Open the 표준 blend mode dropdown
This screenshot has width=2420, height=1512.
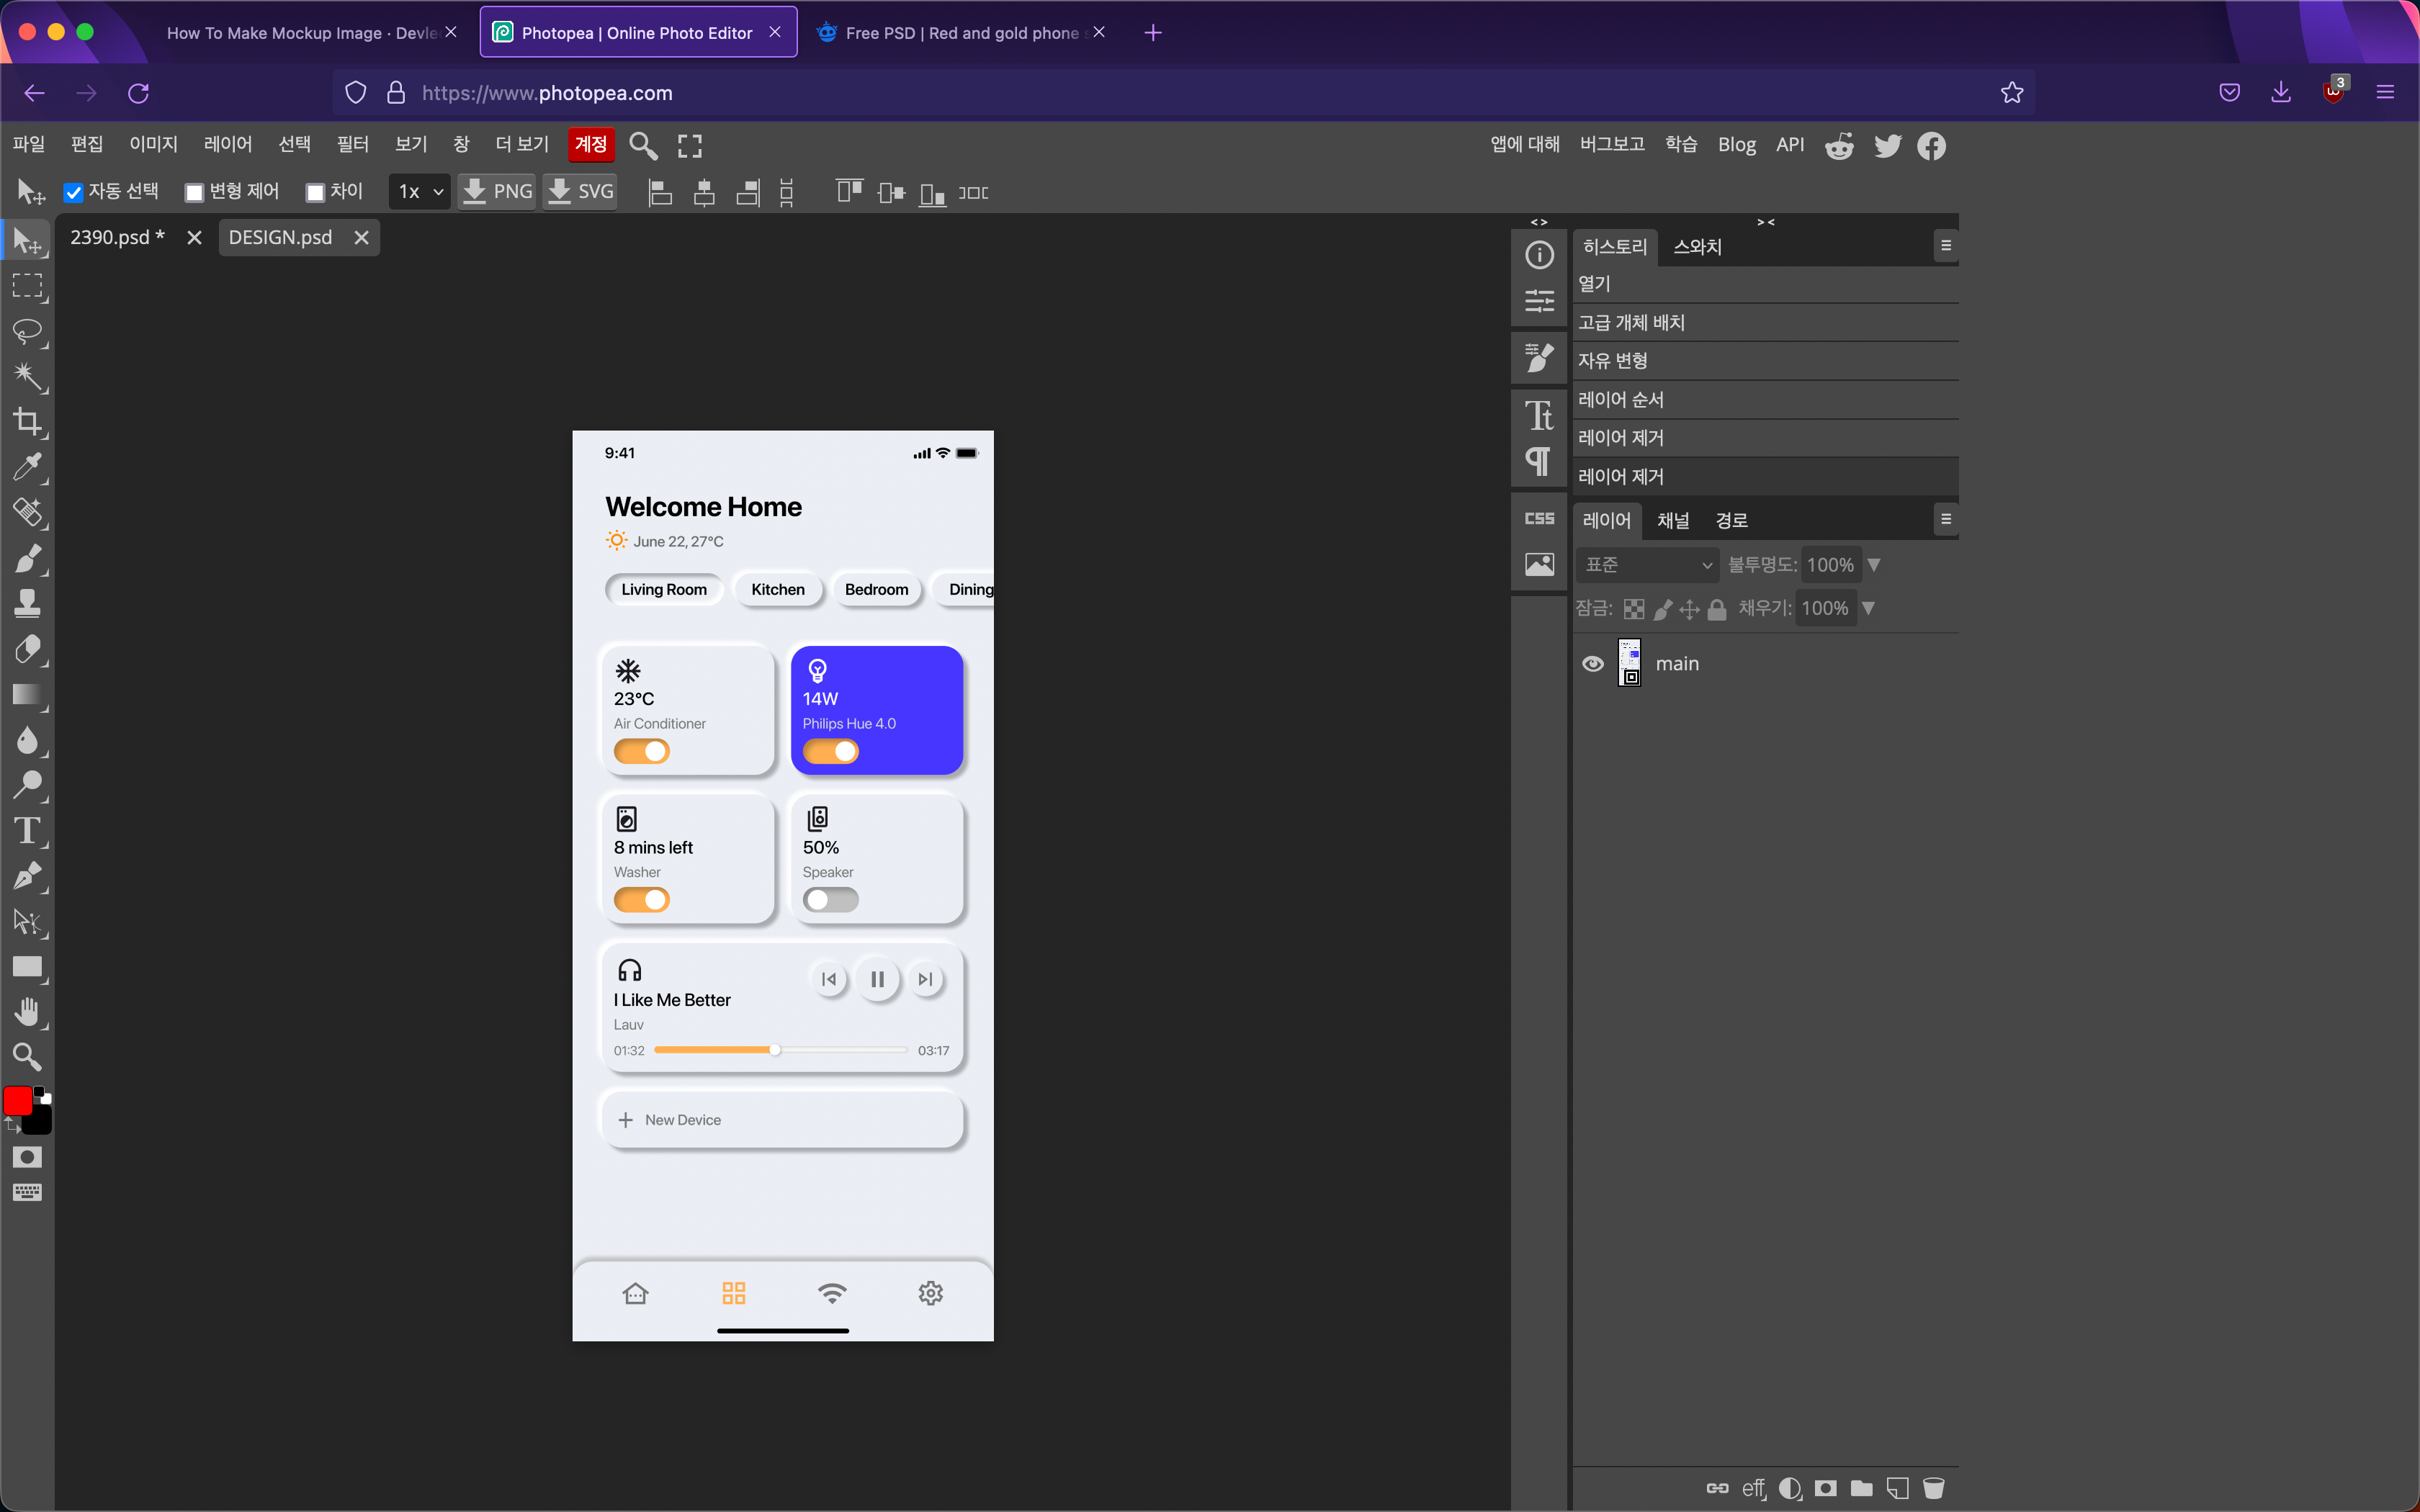coord(1648,565)
